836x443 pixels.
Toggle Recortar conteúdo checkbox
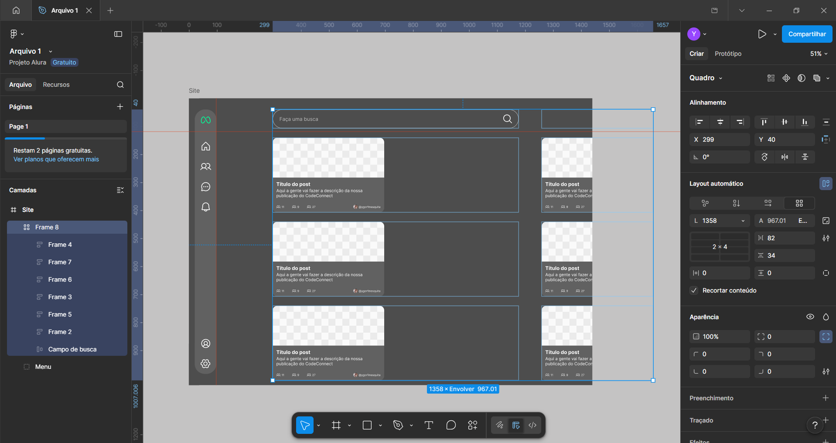(x=694, y=290)
